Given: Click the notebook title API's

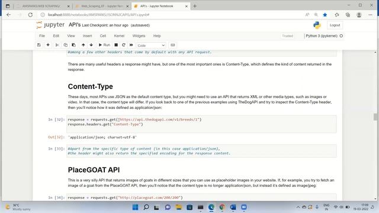Looking at the screenshot, I should coord(75,25).
